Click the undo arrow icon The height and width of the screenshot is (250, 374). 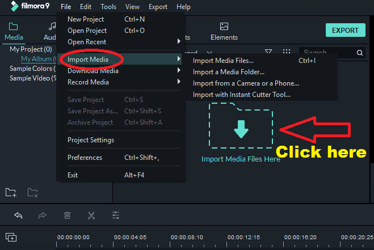[18, 215]
